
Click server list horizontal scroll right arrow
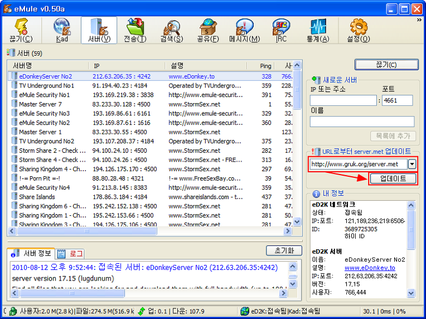[x=288, y=231]
